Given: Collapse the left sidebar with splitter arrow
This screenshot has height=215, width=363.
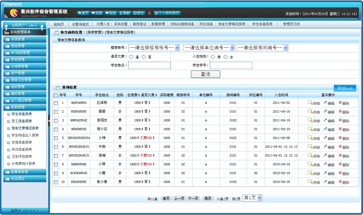Looking at the screenshot, I should click(49, 121).
